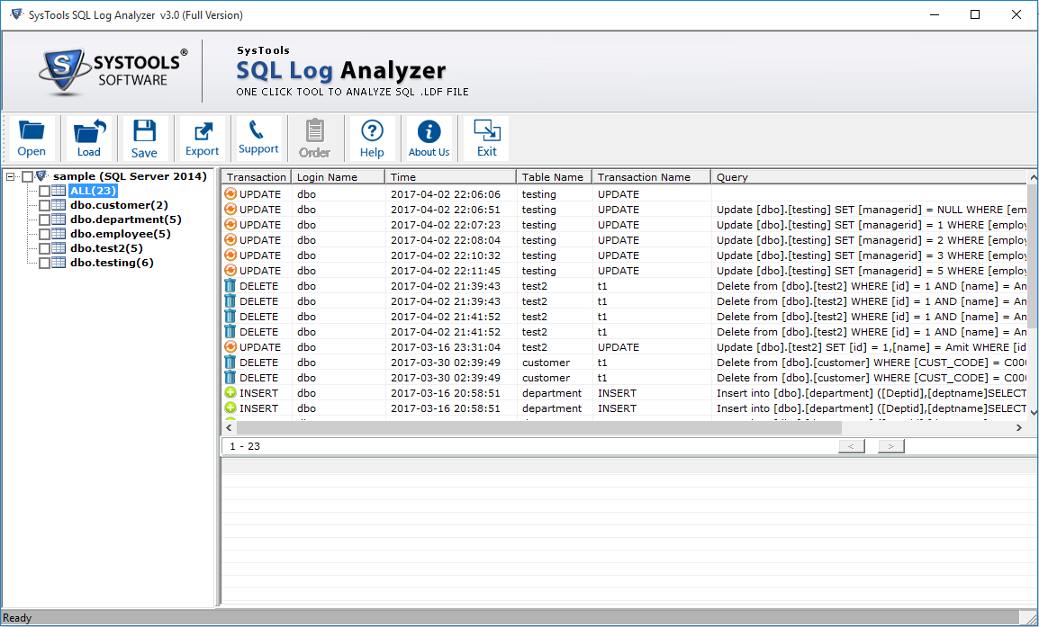The image size is (1039, 627).
Task: Open the Support contact option
Action: (x=258, y=138)
